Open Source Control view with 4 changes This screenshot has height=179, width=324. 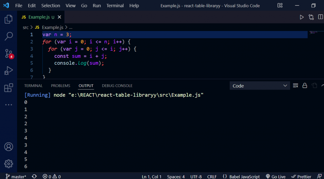(x=9, y=54)
